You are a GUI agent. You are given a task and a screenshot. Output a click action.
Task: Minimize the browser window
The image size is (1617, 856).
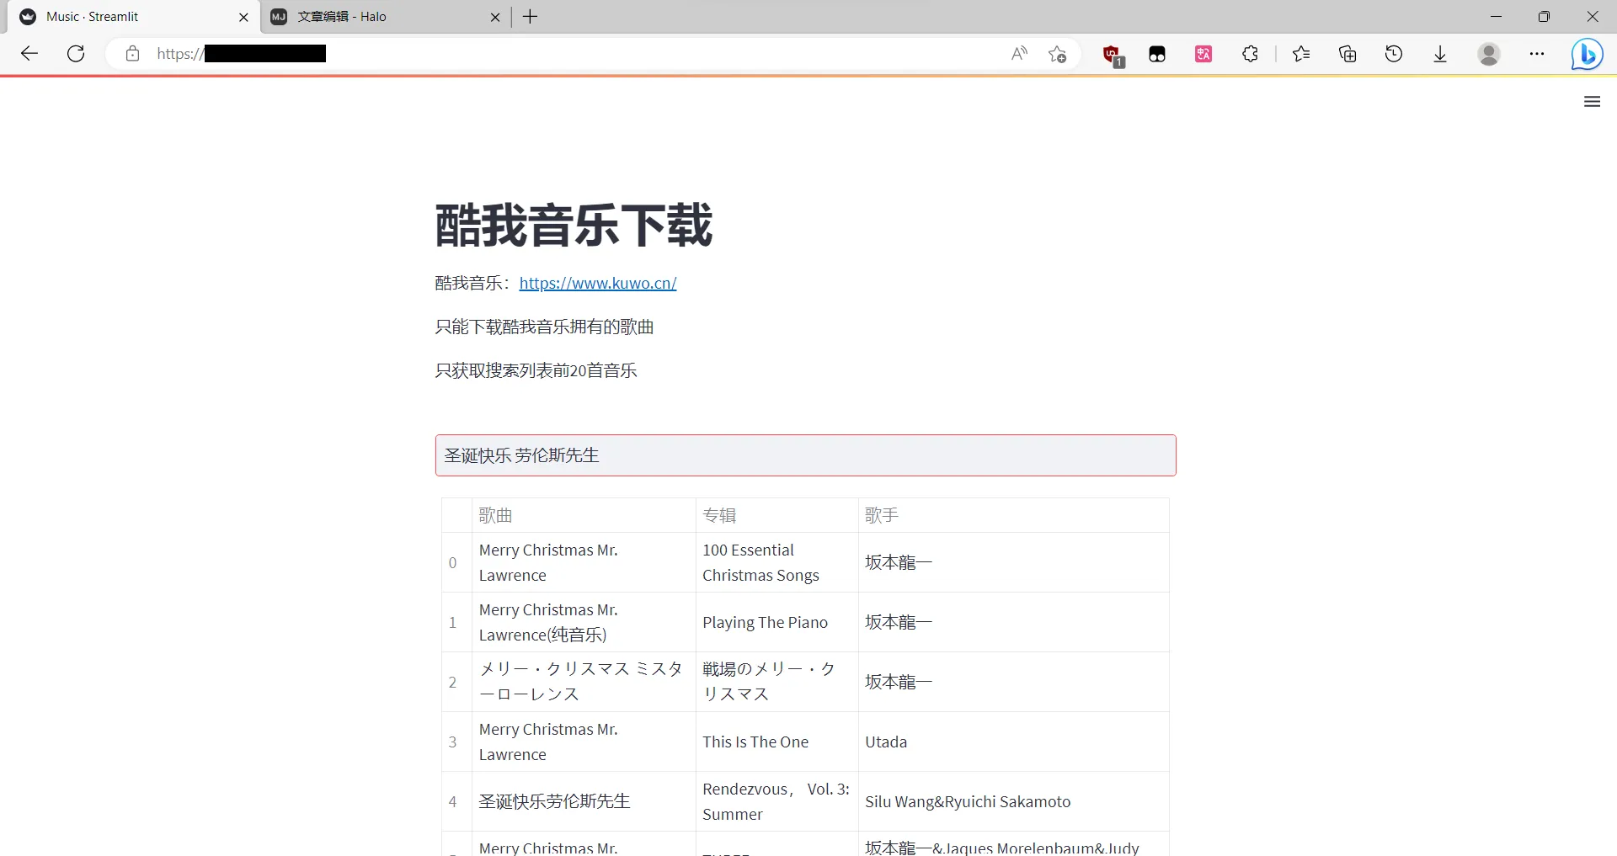[1496, 17]
